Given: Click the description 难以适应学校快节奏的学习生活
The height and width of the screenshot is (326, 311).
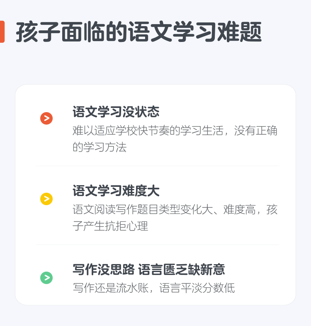Looking at the screenshot, I should [x=148, y=130].
